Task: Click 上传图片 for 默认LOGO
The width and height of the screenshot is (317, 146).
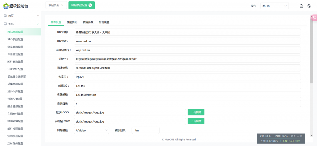Action: pyautogui.click(x=196, y=112)
